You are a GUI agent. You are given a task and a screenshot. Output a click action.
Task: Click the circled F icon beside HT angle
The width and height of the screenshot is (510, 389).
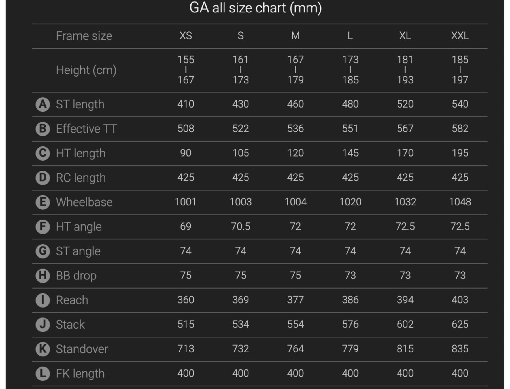pyautogui.click(x=43, y=227)
